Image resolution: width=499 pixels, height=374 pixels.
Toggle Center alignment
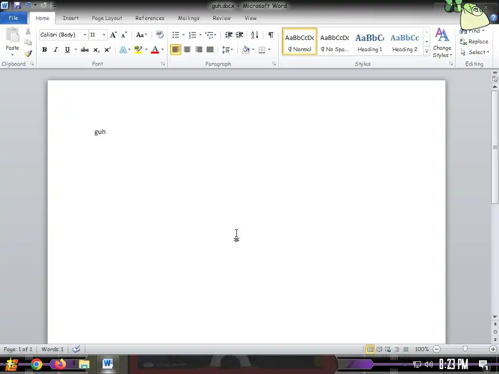(187, 50)
